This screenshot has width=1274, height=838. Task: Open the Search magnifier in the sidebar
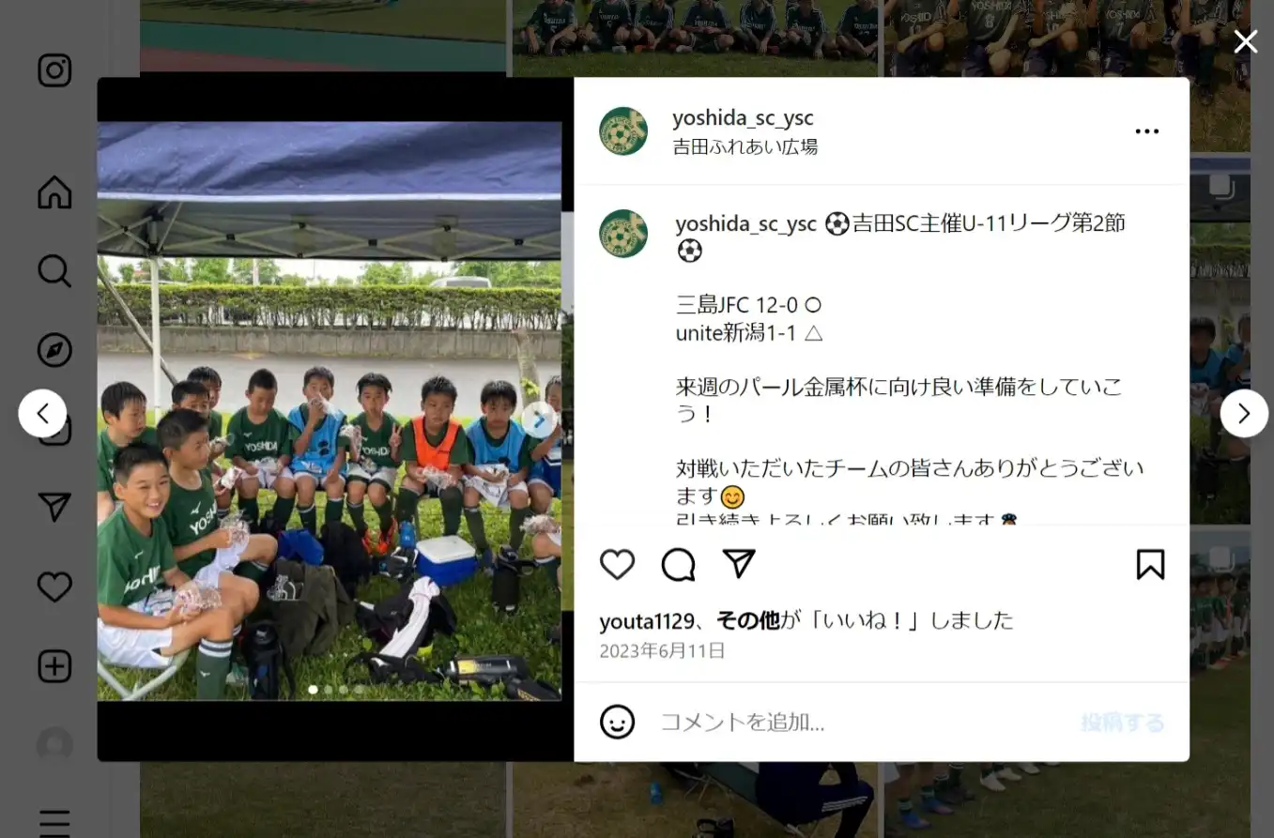[x=54, y=271]
